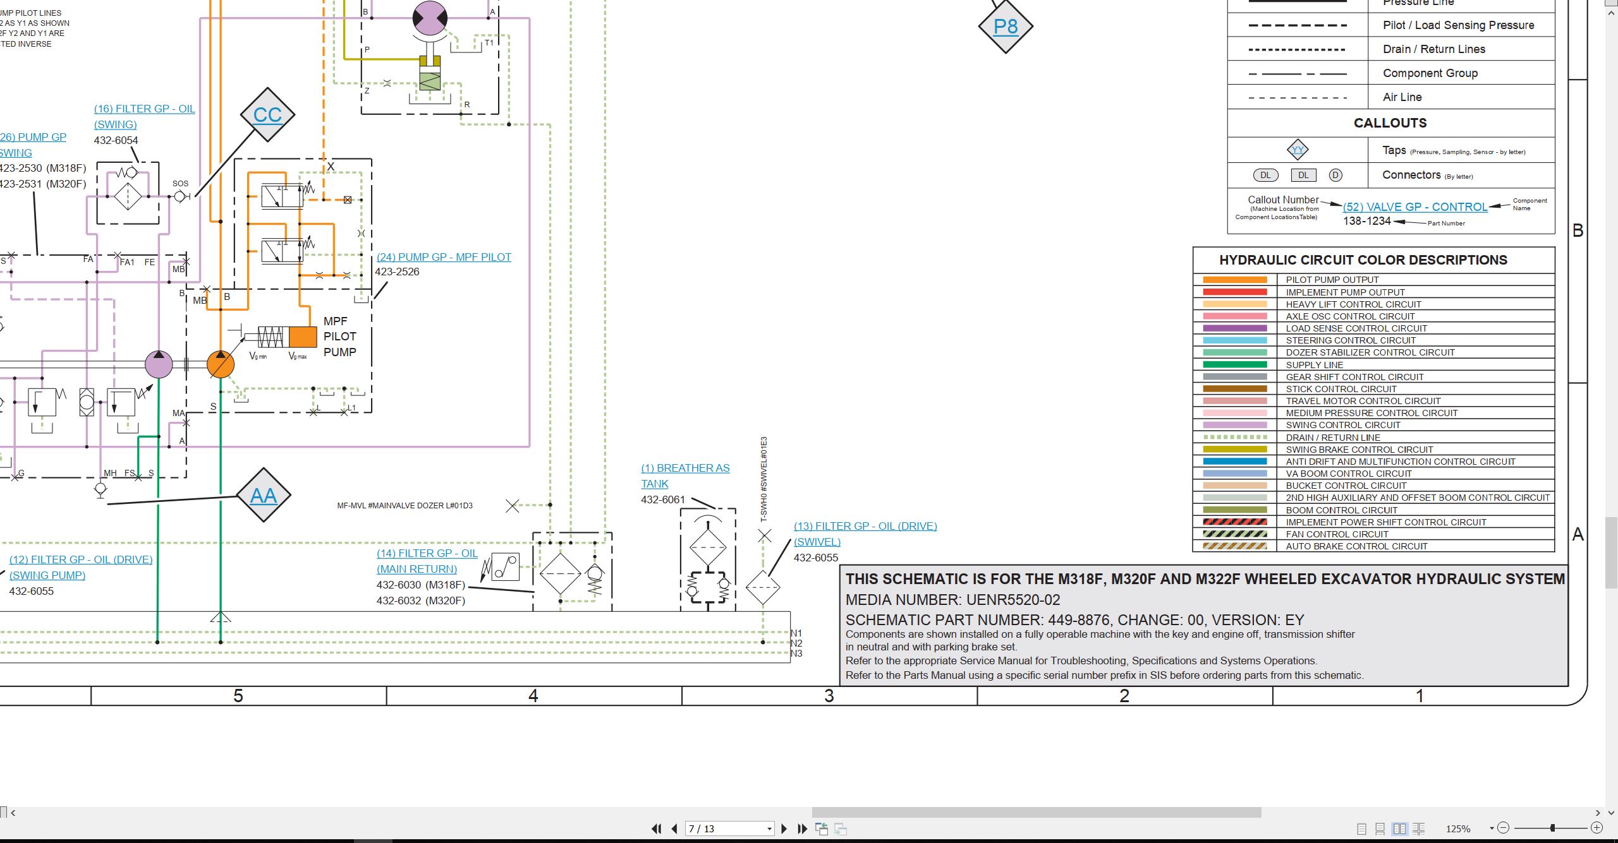Click the next view icon
1618x843 pixels.
coord(841,828)
